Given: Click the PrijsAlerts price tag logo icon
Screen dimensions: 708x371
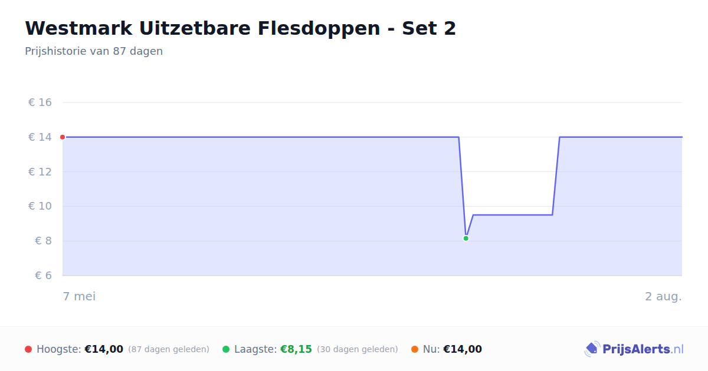Looking at the screenshot, I should tap(592, 349).
